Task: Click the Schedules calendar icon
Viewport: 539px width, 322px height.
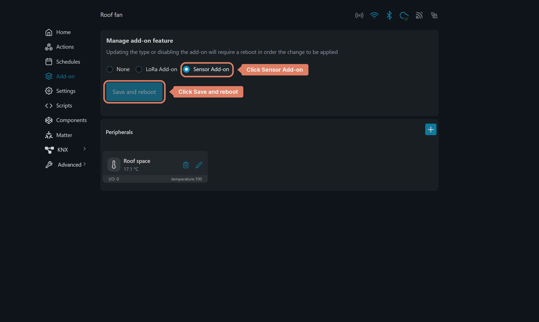Action: pos(49,62)
